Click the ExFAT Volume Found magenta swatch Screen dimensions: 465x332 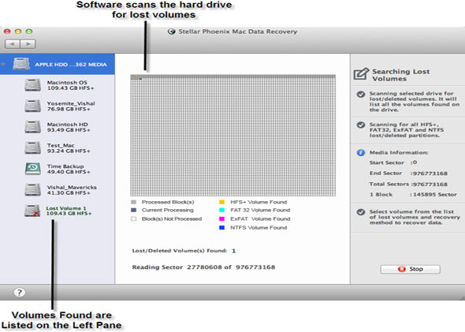(221, 219)
